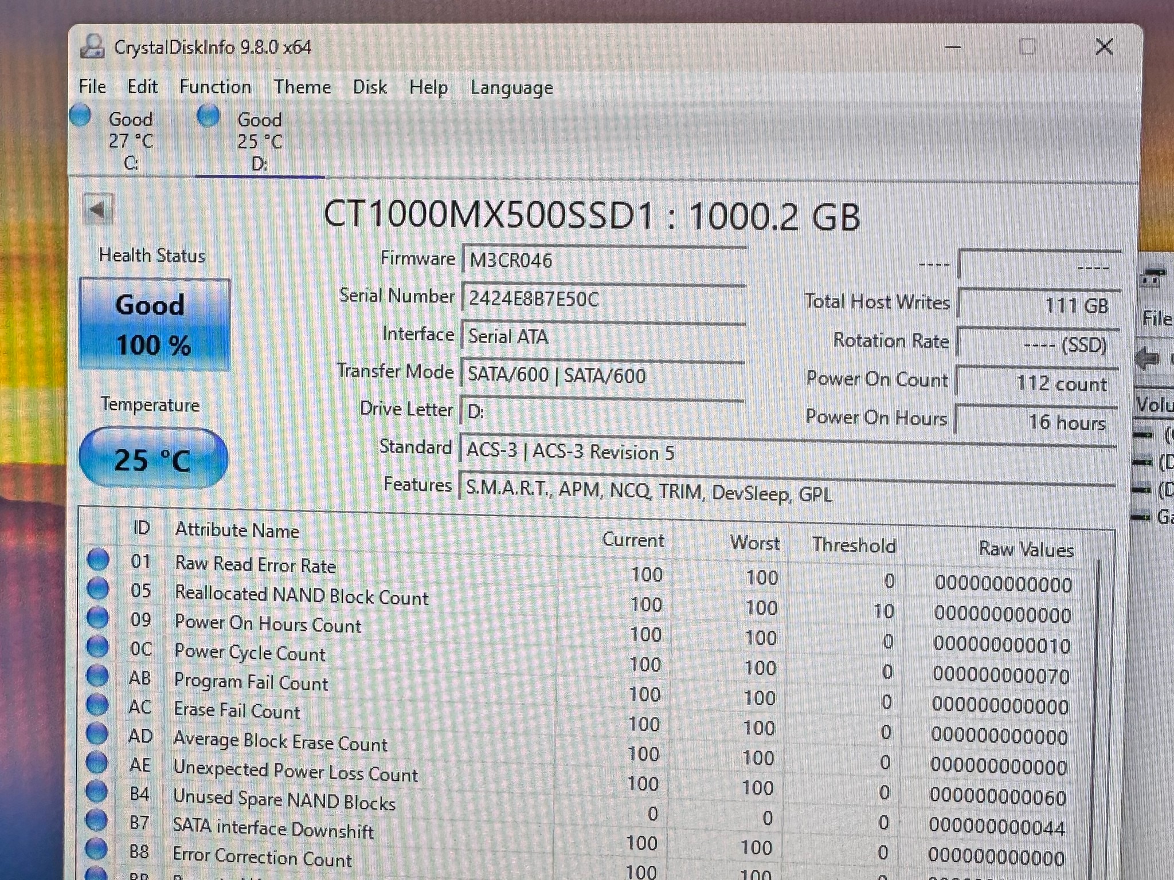This screenshot has width=1174, height=880.
Task: Click status icon for Raw Read Error Rate
Action: coord(98,559)
